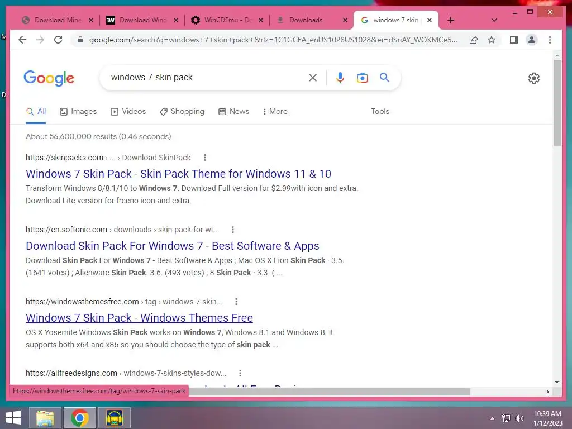The height and width of the screenshot is (429, 572).
Task: Select the Shopping search filter
Action: (x=182, y=111)
